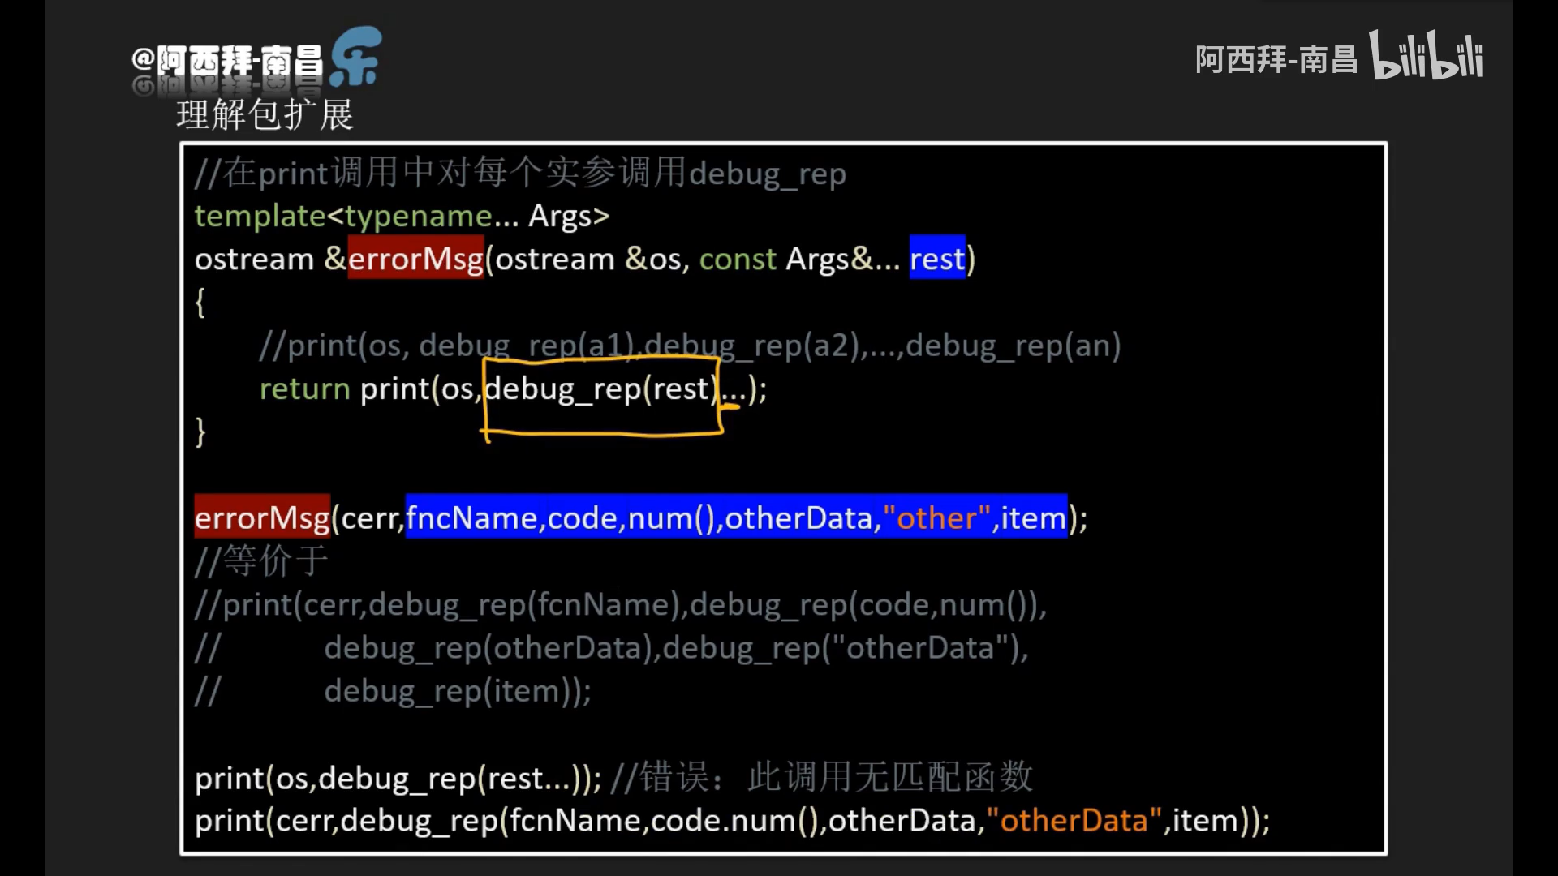
Task: Click the blue mushroom logo icon
Action: (356, 57)
